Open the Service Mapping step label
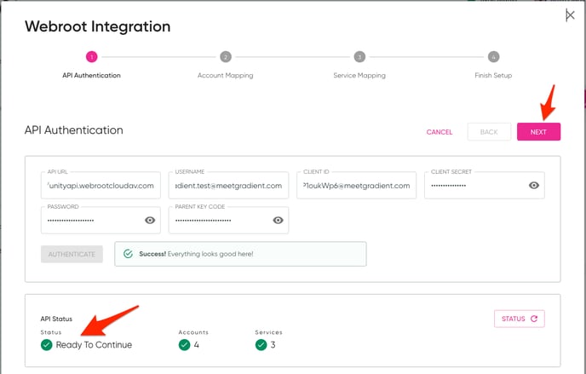 tap(359, 76)
